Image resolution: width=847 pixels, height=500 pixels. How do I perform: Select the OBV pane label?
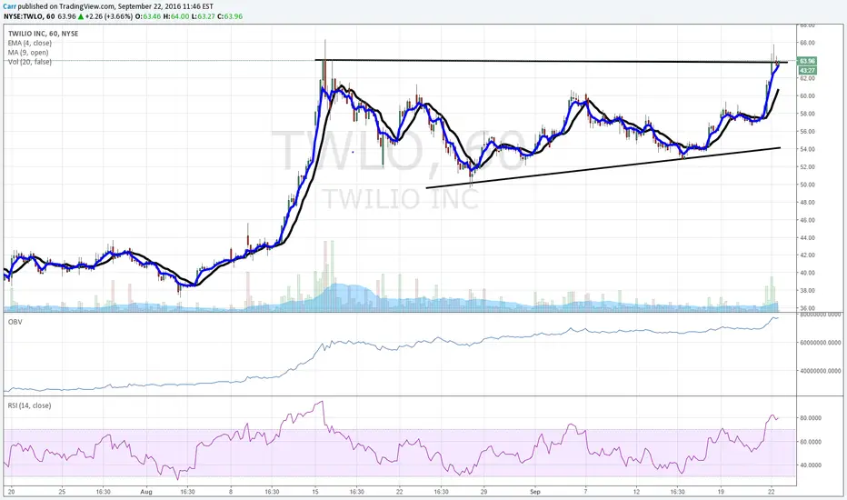pos(15,322)
